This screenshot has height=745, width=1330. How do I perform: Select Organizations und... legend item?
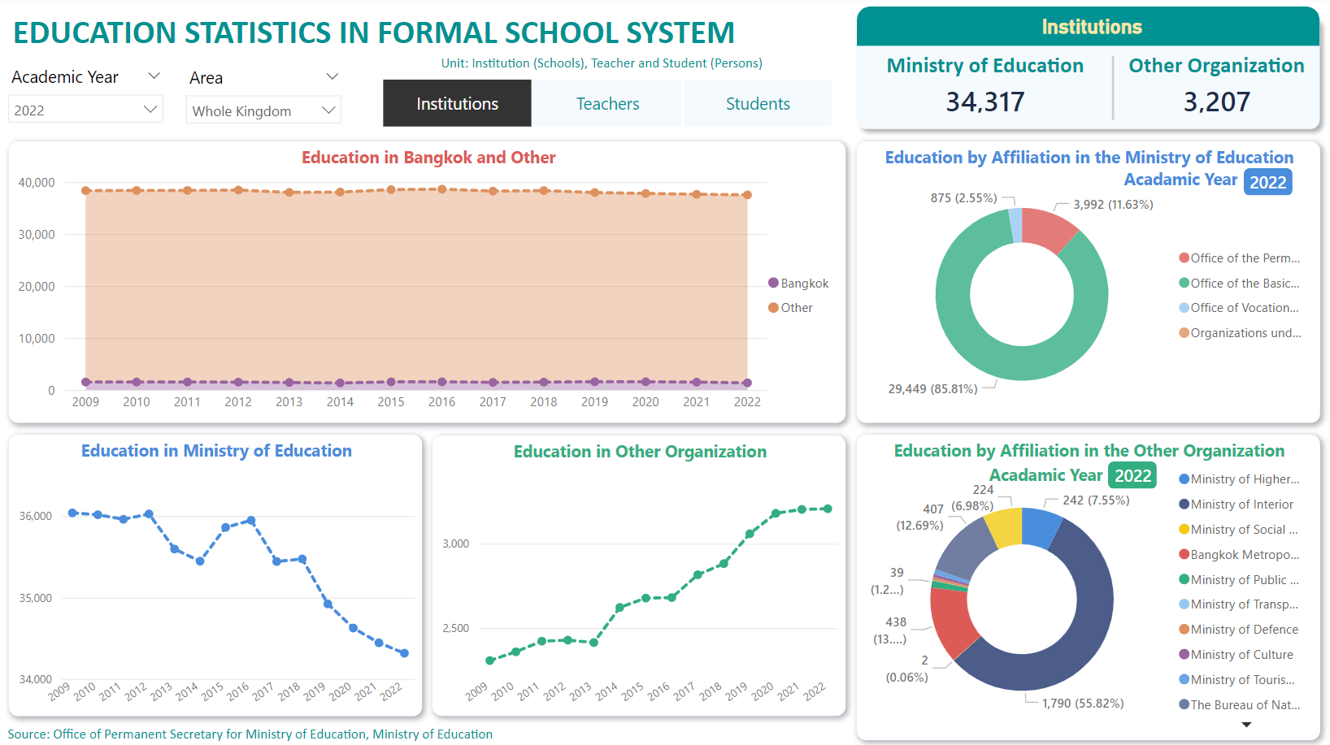click(1240, 332)
